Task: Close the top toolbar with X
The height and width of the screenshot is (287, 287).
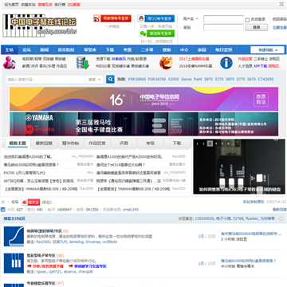Action: 281,4
